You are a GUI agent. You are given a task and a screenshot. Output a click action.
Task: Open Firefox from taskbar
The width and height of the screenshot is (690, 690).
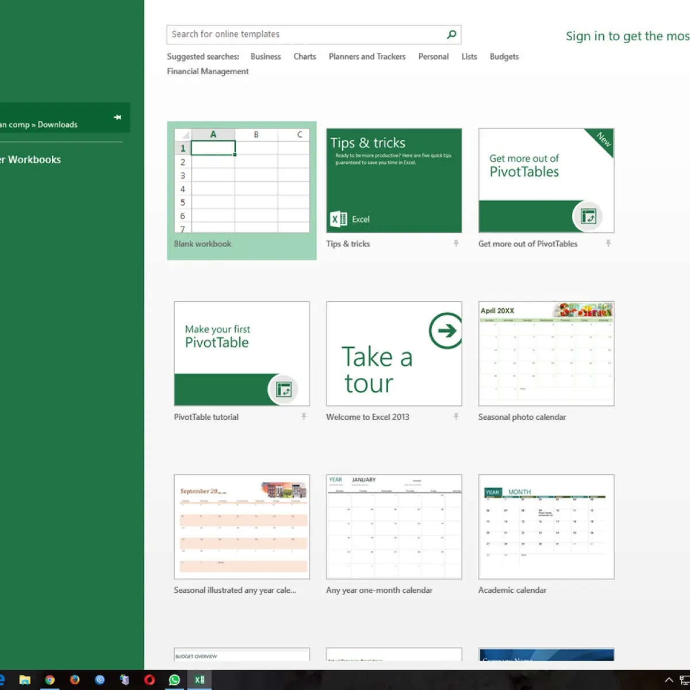coord(75,680)
